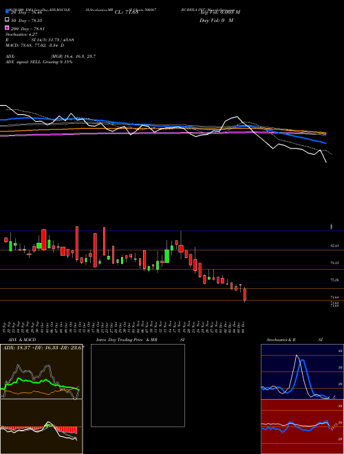Screen dimensions: 344x454
Task: Select the 'Stochastics: 4.27' reading
Action: 21,34
